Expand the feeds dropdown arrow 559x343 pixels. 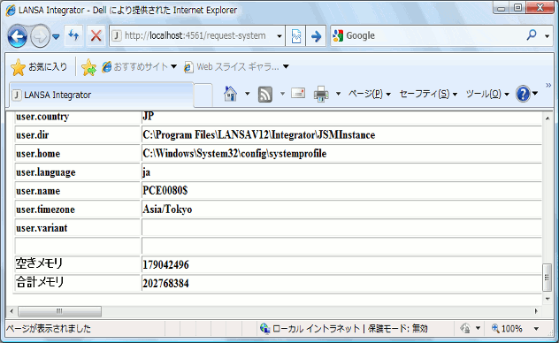coord(282,94)
